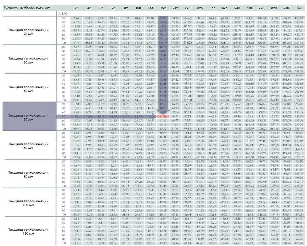Click the "Толщина трубопровода, мм" header label
Image resolution: width=307 pixels, height=246 pixels.
pyautogui.click(x=27, y=8)
